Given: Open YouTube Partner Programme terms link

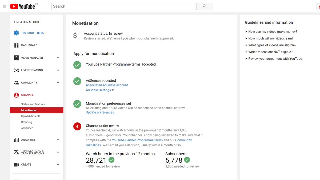Looking at the screenshot, I should click(x=137, y=140).
